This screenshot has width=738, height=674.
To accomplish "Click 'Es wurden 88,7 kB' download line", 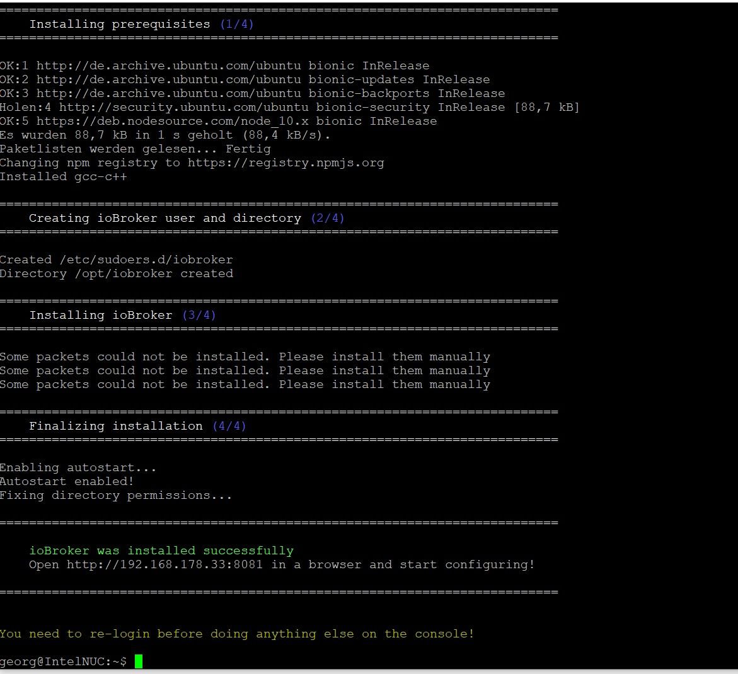I will point(165,135).
